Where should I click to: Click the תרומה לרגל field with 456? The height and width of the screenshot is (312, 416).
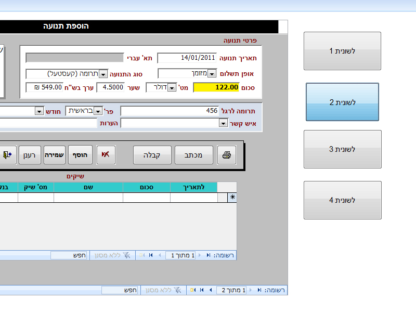[x=170, y=111]
